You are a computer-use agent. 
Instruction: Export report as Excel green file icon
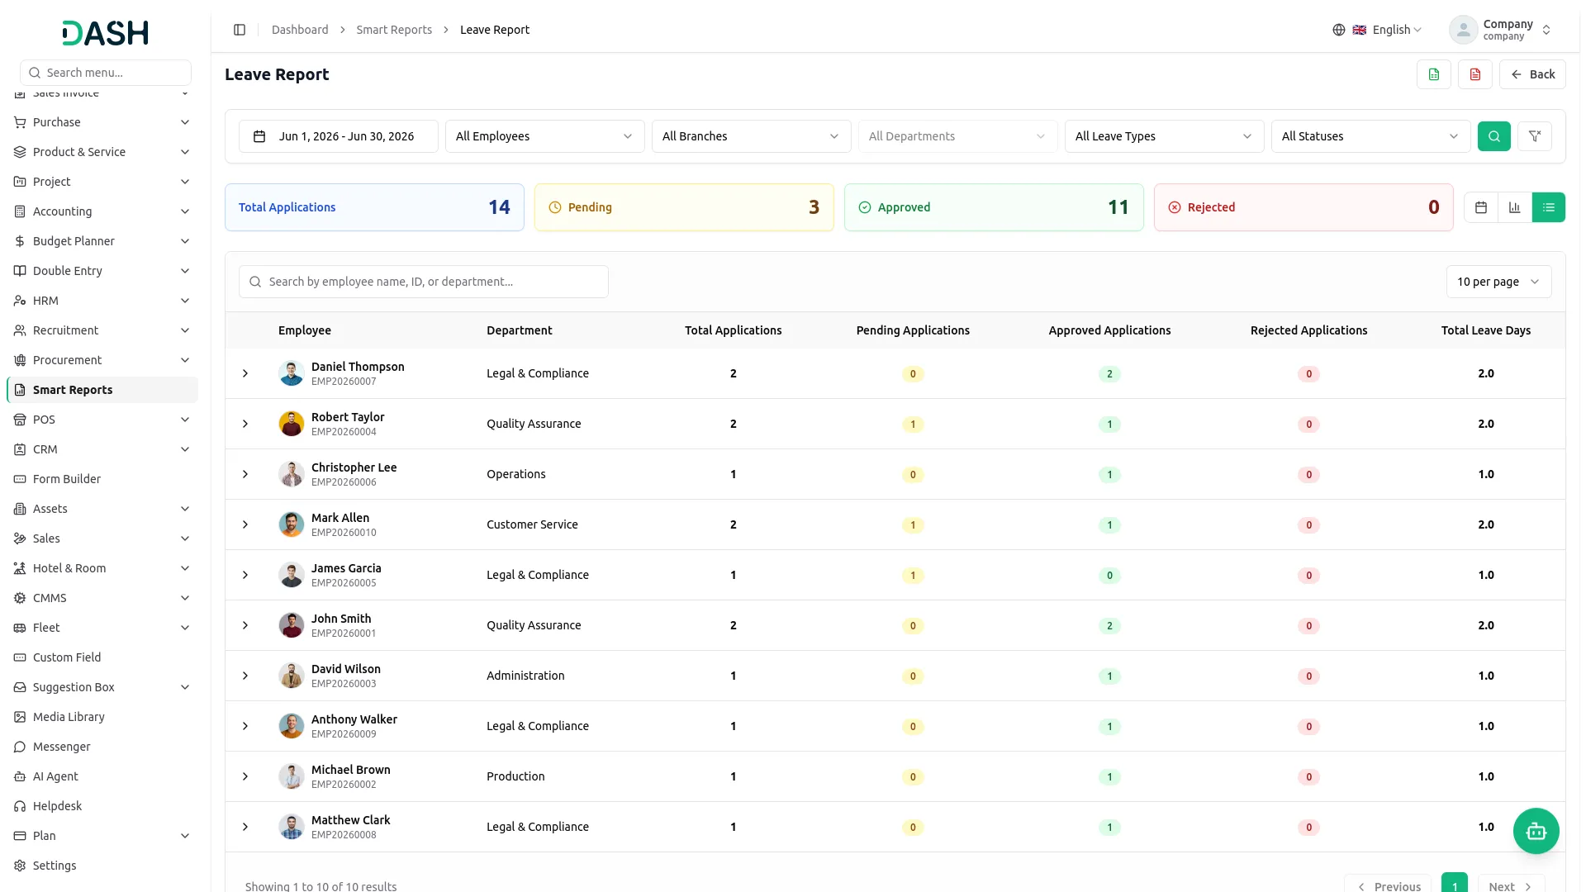(1434, 74)
